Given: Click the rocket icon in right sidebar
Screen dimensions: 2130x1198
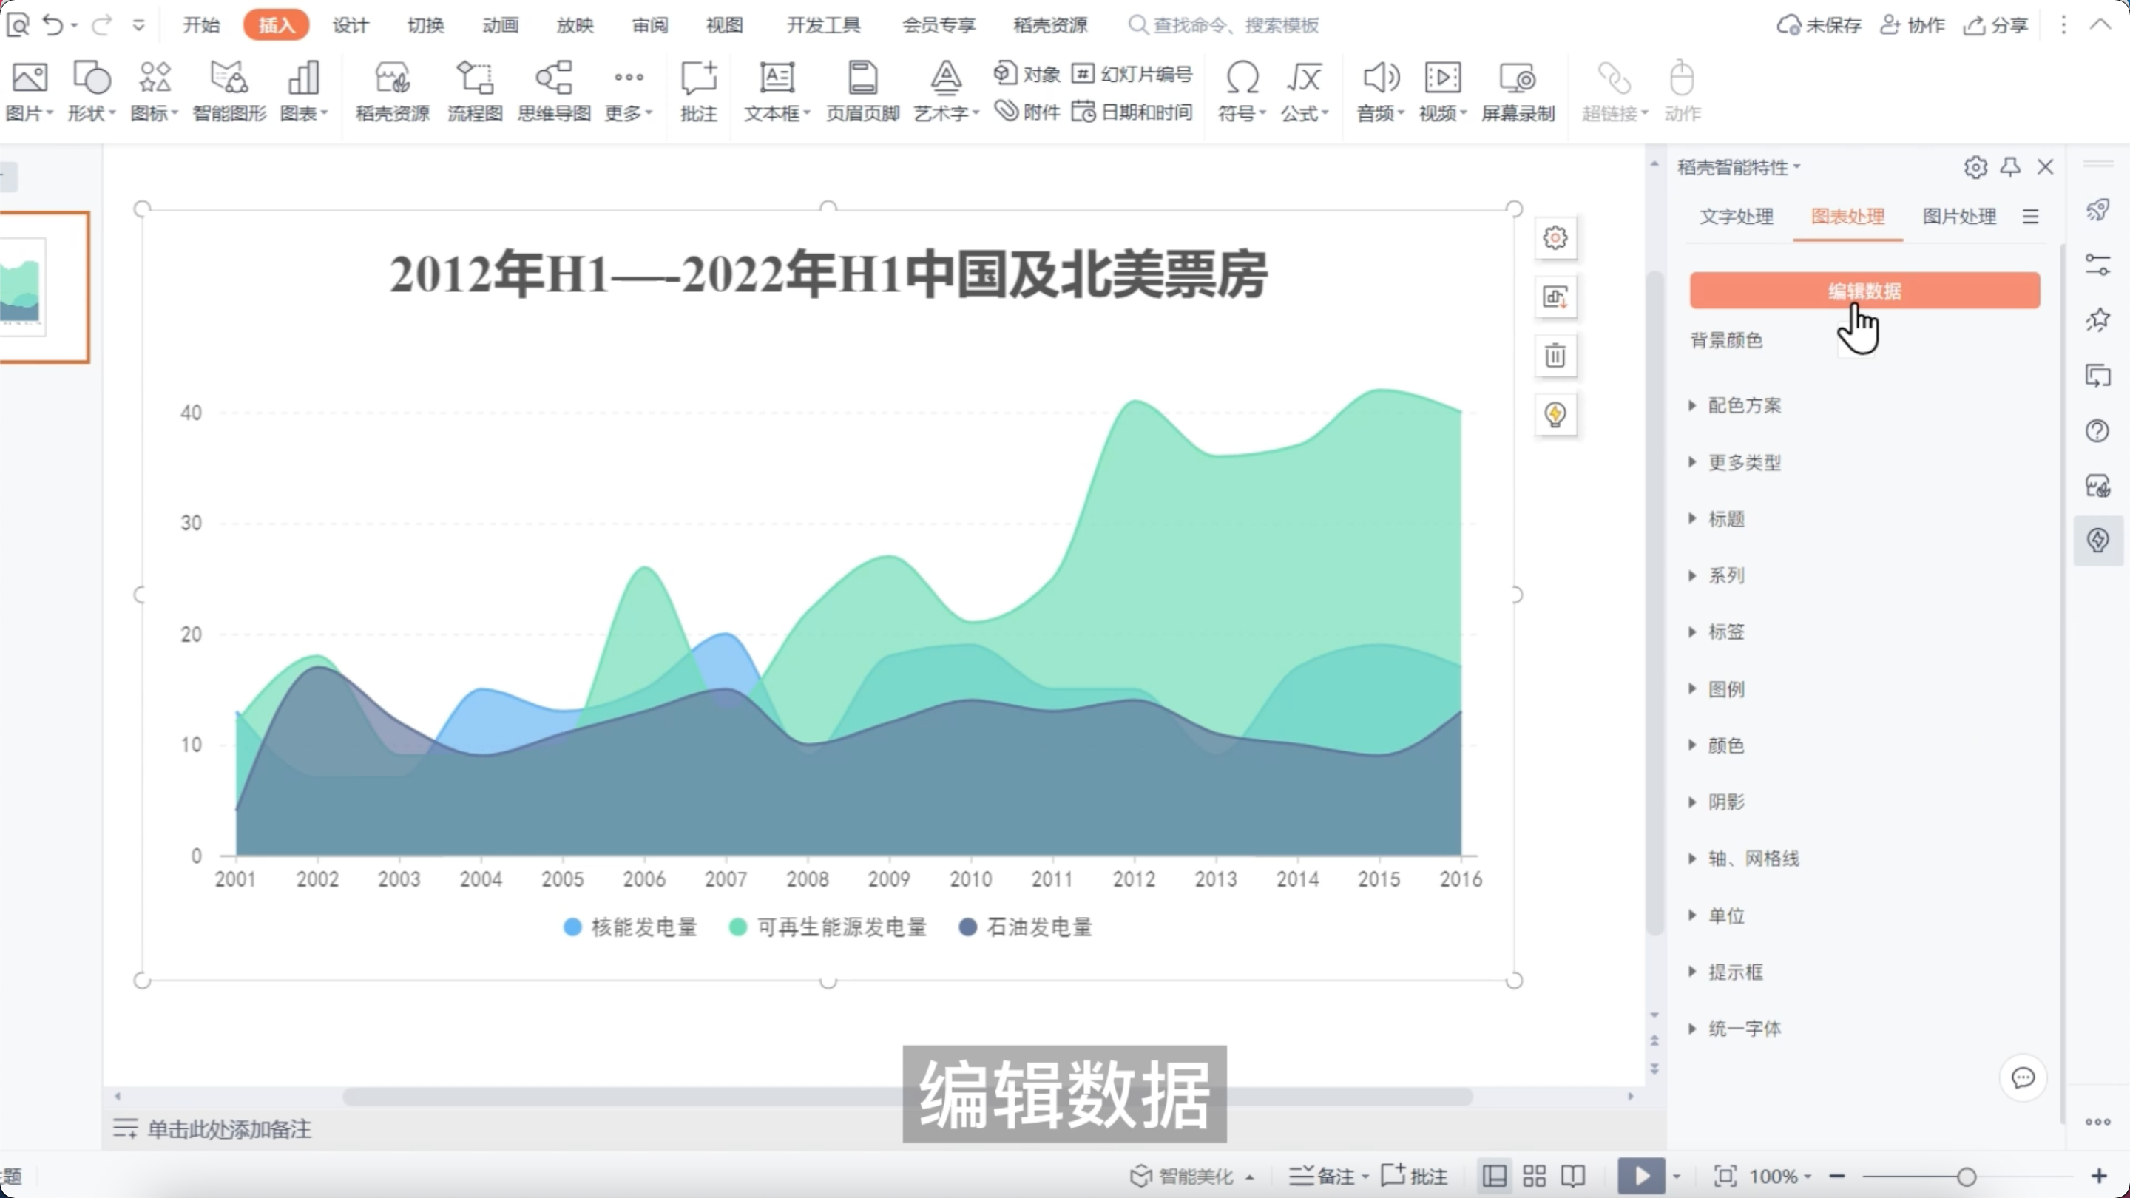Looking at the screenshot, I should point(2097,209).
